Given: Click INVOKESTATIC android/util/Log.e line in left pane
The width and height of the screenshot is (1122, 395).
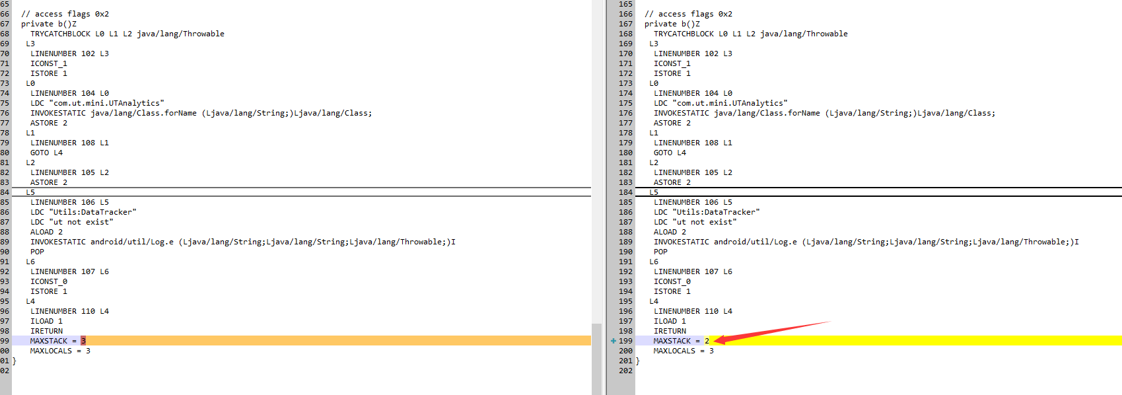Looking at the screenshot, I should (243, 242).
